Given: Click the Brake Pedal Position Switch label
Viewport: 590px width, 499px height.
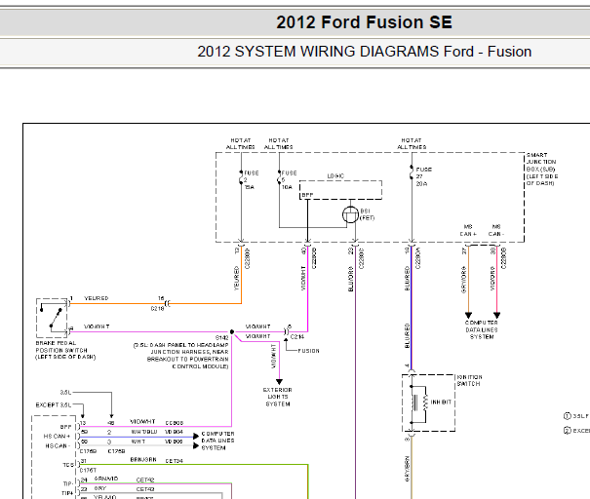Looking at the screenshot, I should (x=65, y=350).
